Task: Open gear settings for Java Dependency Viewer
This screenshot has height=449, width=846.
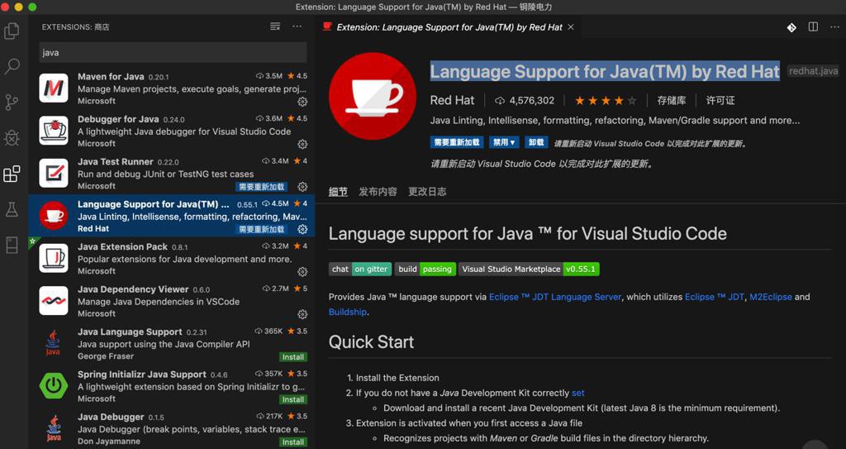Action: coord(302,314)
